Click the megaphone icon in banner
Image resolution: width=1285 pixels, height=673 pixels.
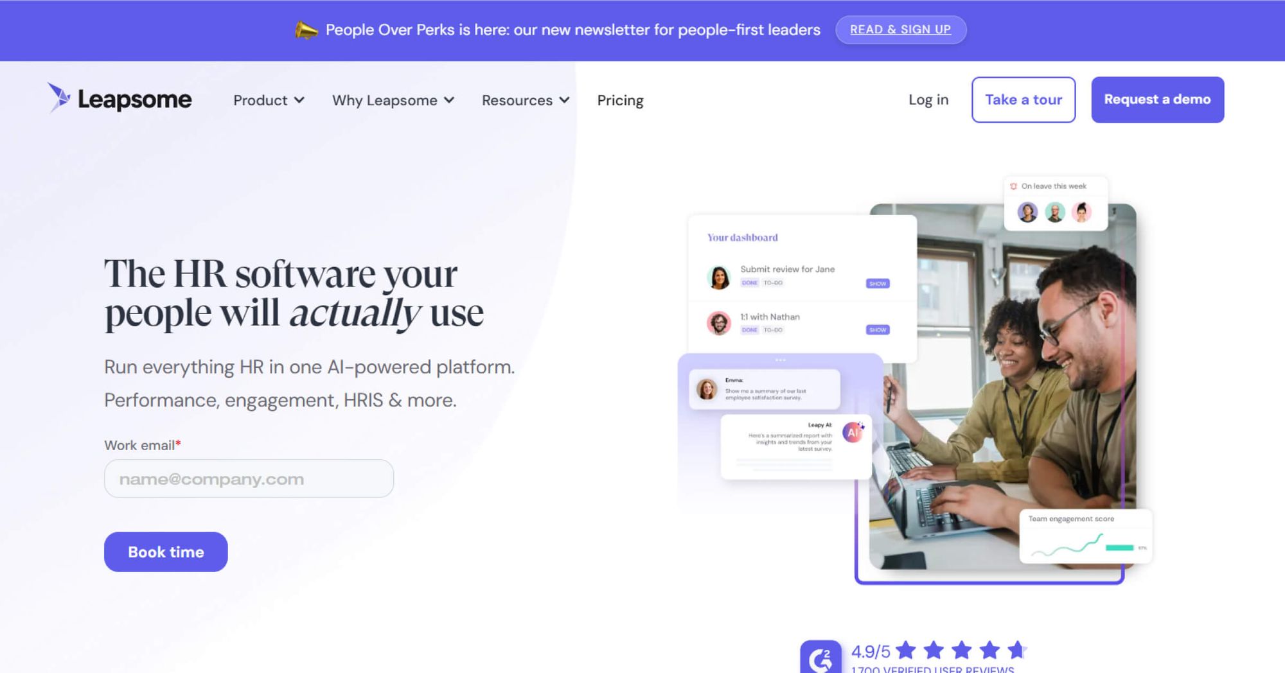click(x=306, y=30)
